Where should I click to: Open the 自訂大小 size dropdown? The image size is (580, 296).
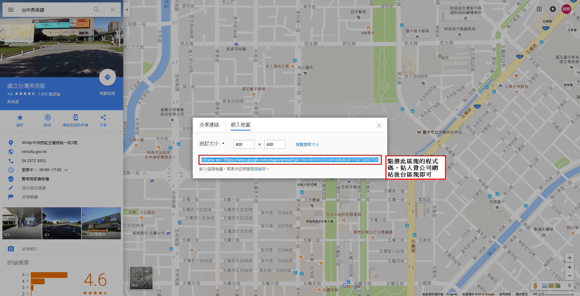[x=212, y=144]
